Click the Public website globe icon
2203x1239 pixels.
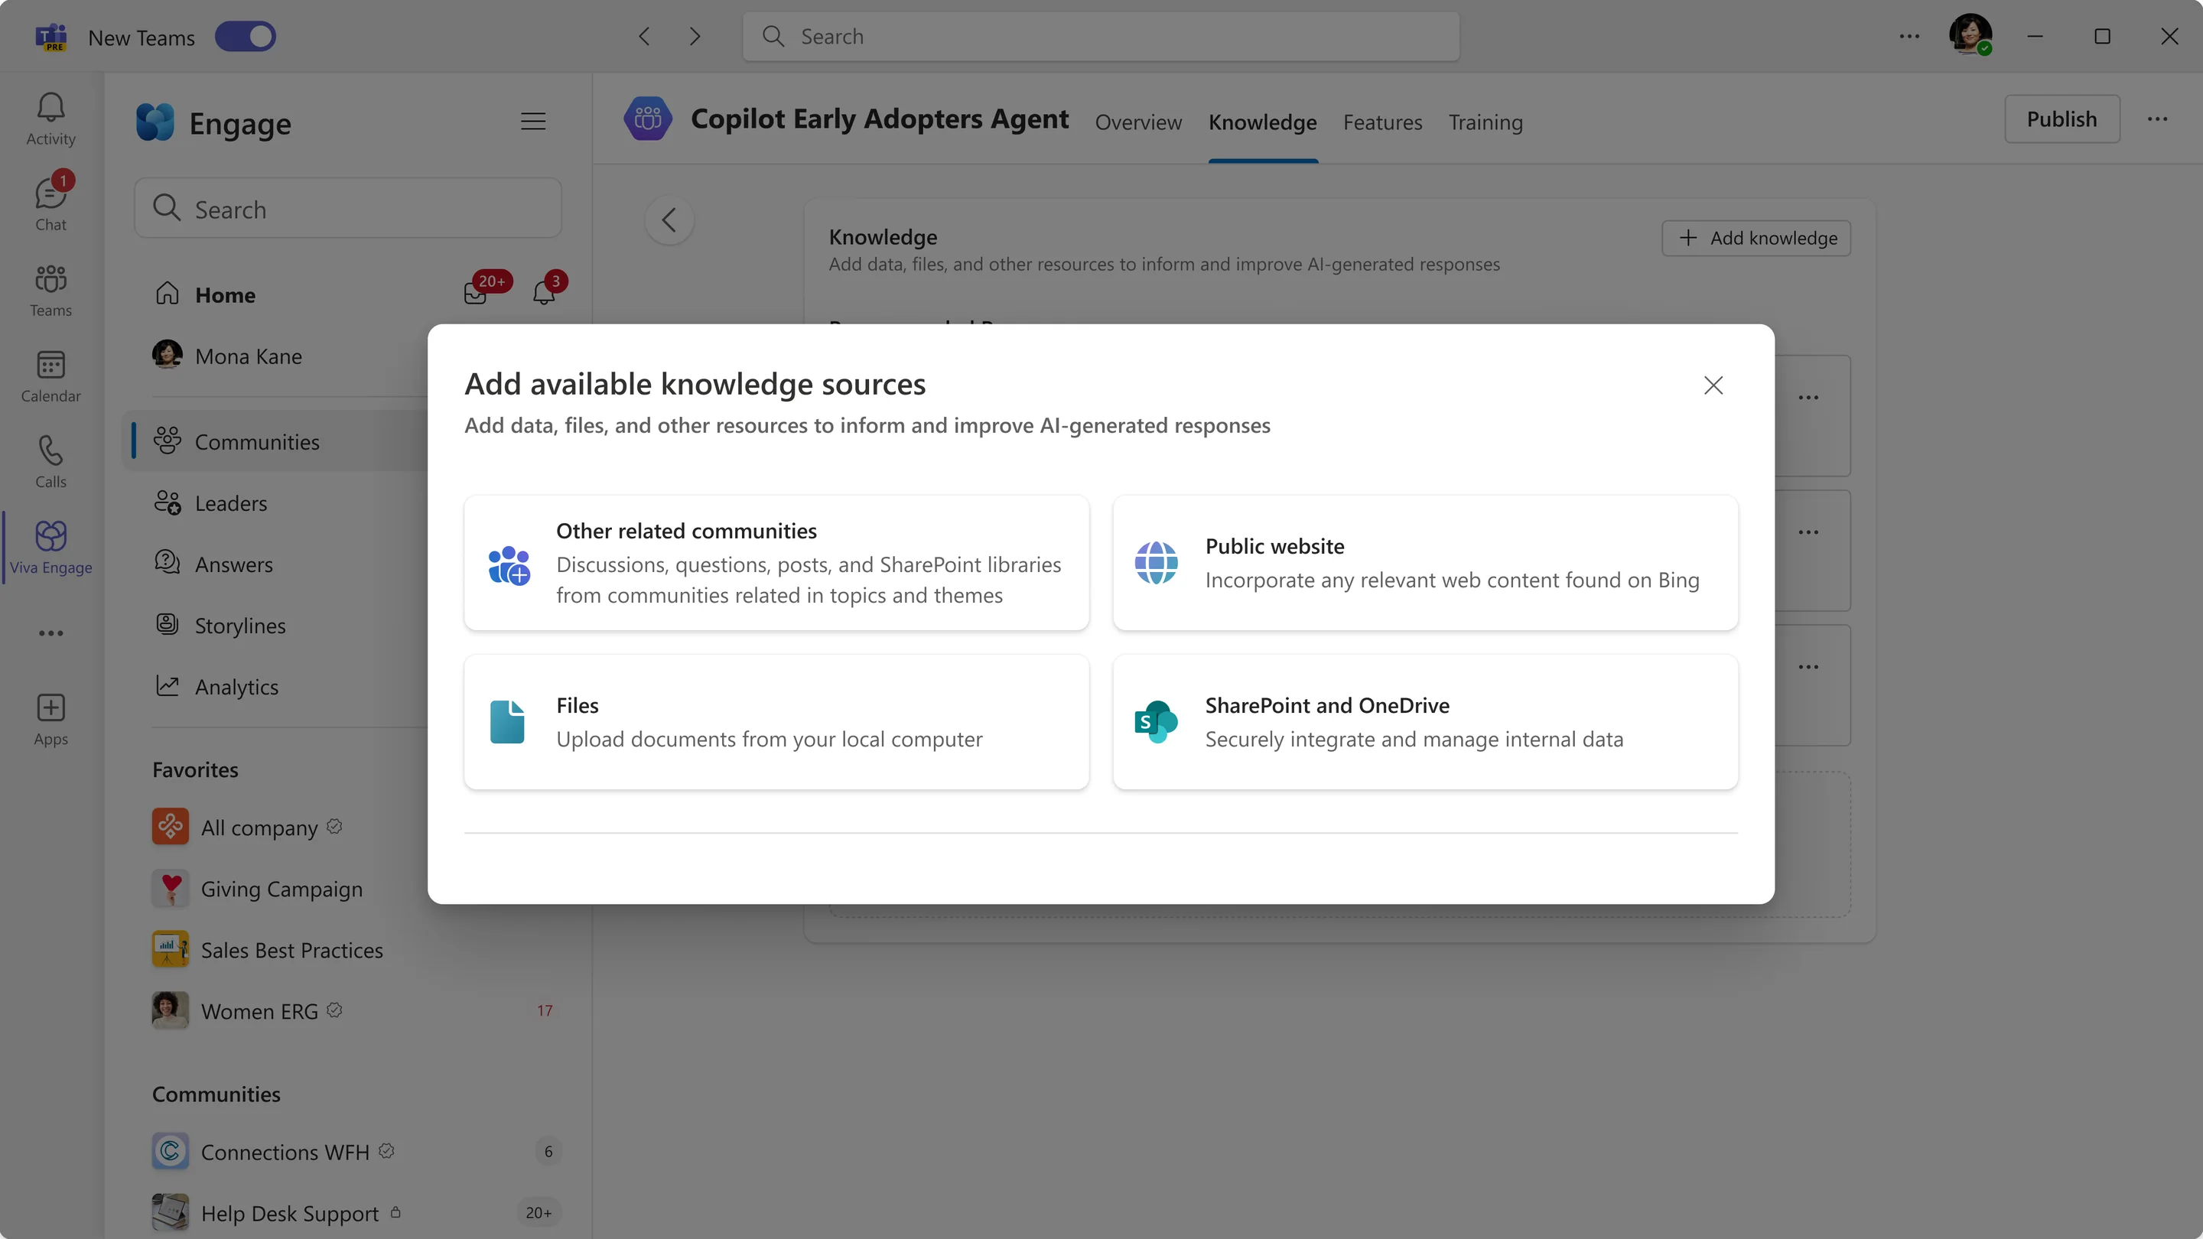pyautogui.click(x=1157, y=563)
